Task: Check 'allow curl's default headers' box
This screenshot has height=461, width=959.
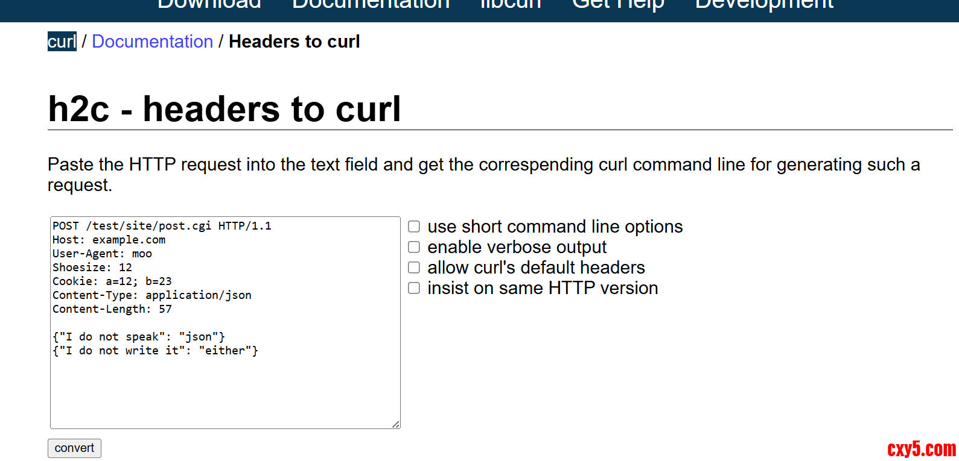Action: pyautogui.click(x=414, y=268)
